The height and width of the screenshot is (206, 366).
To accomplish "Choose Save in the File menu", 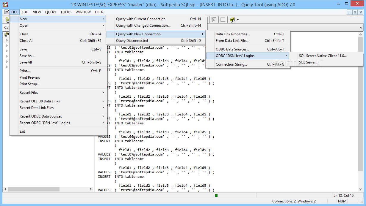I will tap(58, 49).
